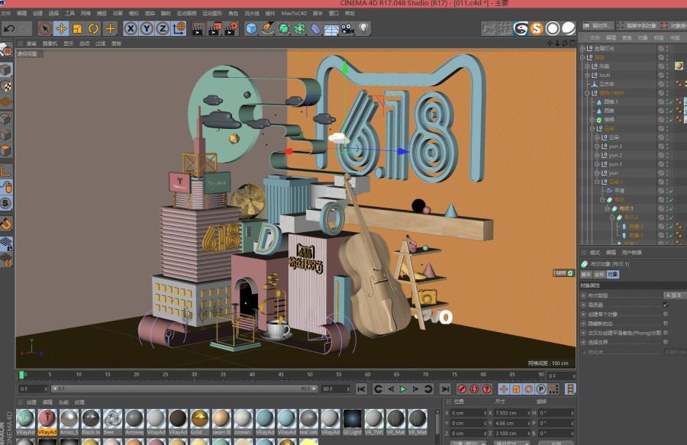Image resolution: width=687 pixels, height=445 pixels.
Task: Click timeline frame marker 70
Action: click(x=425, y=375)
